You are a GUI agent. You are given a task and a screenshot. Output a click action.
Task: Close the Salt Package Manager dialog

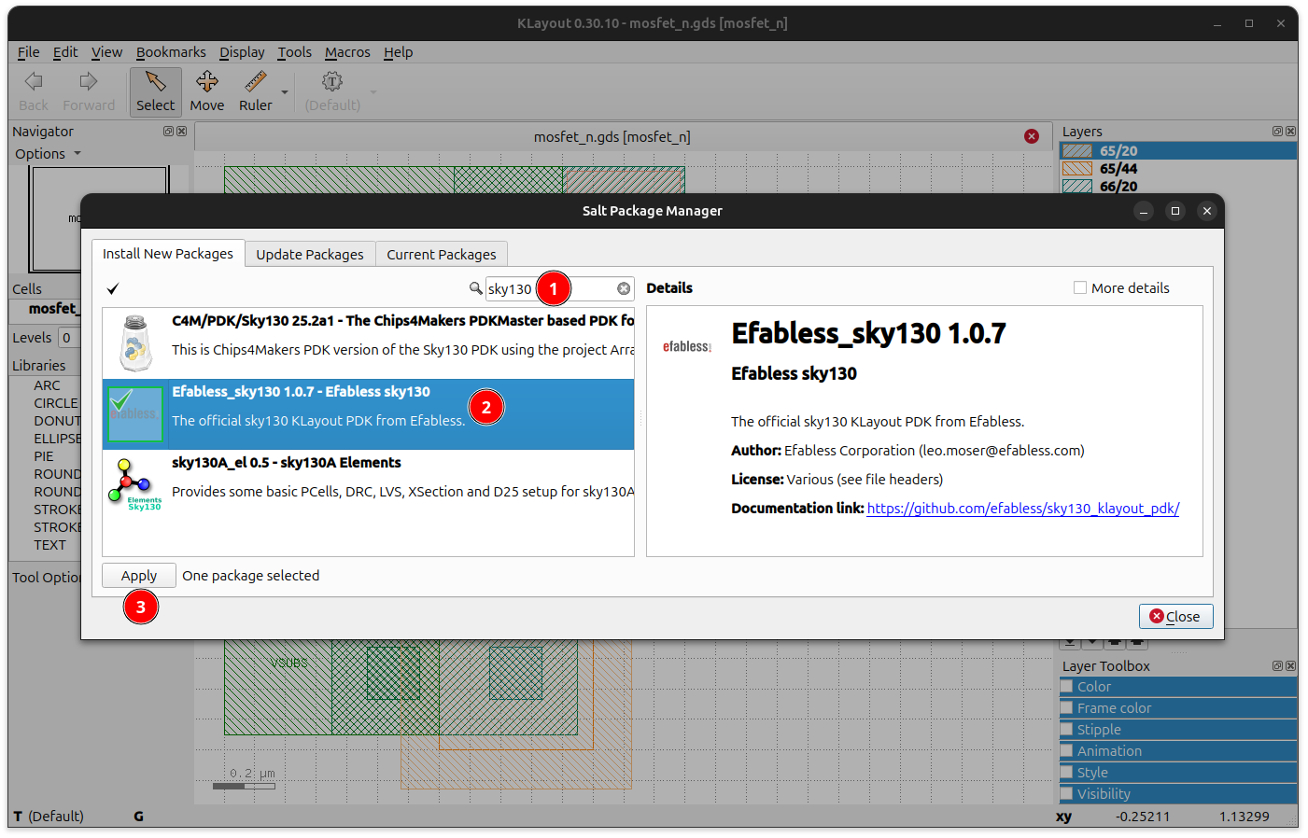coord(1175,617)
